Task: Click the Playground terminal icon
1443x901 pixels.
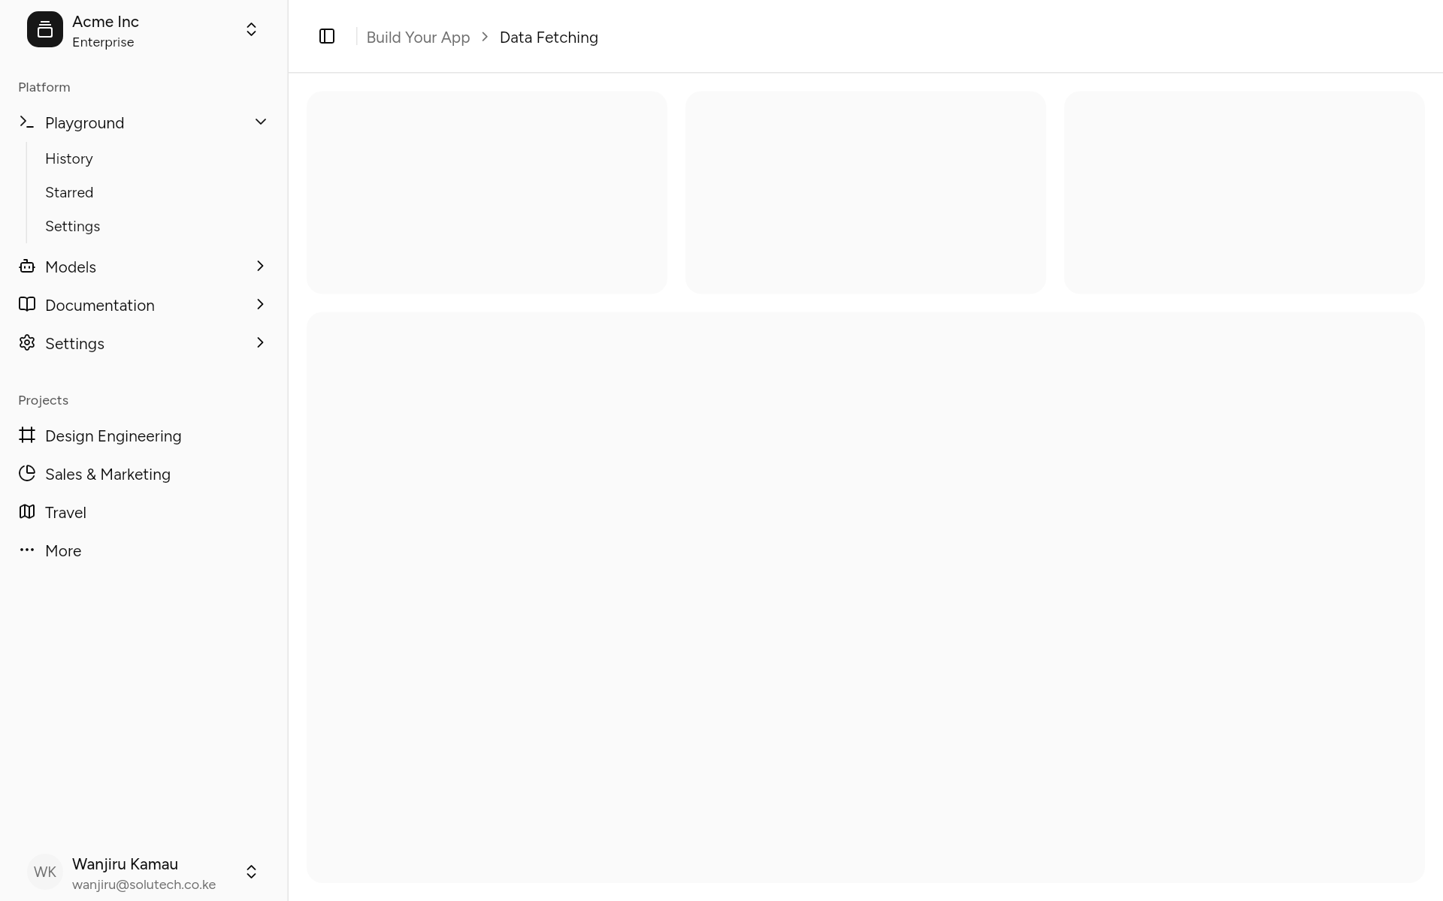Action: pos(27,122)
